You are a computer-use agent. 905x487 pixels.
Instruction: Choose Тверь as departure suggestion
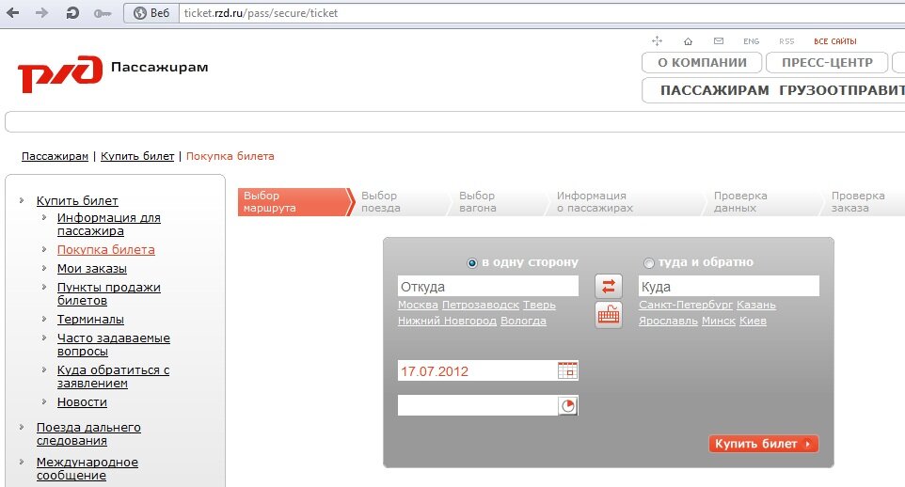(x=540, y=305)
